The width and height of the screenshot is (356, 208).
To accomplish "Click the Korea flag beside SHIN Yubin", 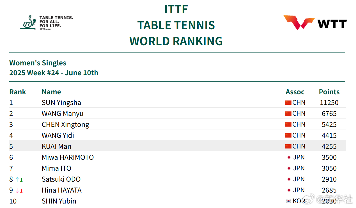I will coord(288,201).
